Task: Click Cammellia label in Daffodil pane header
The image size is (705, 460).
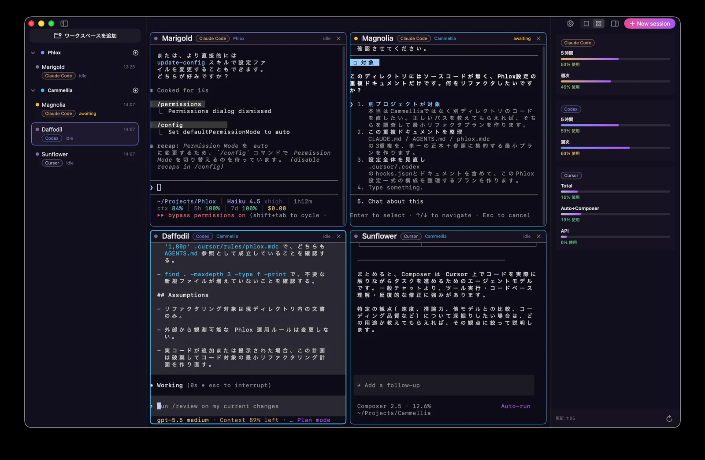Action: tap(227, 236)
